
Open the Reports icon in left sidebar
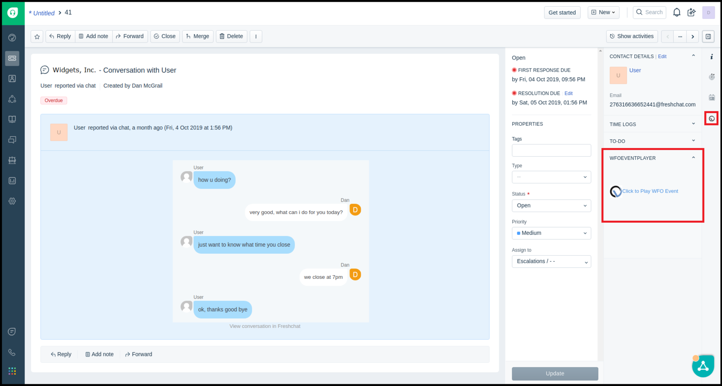(x=12, y=181)
